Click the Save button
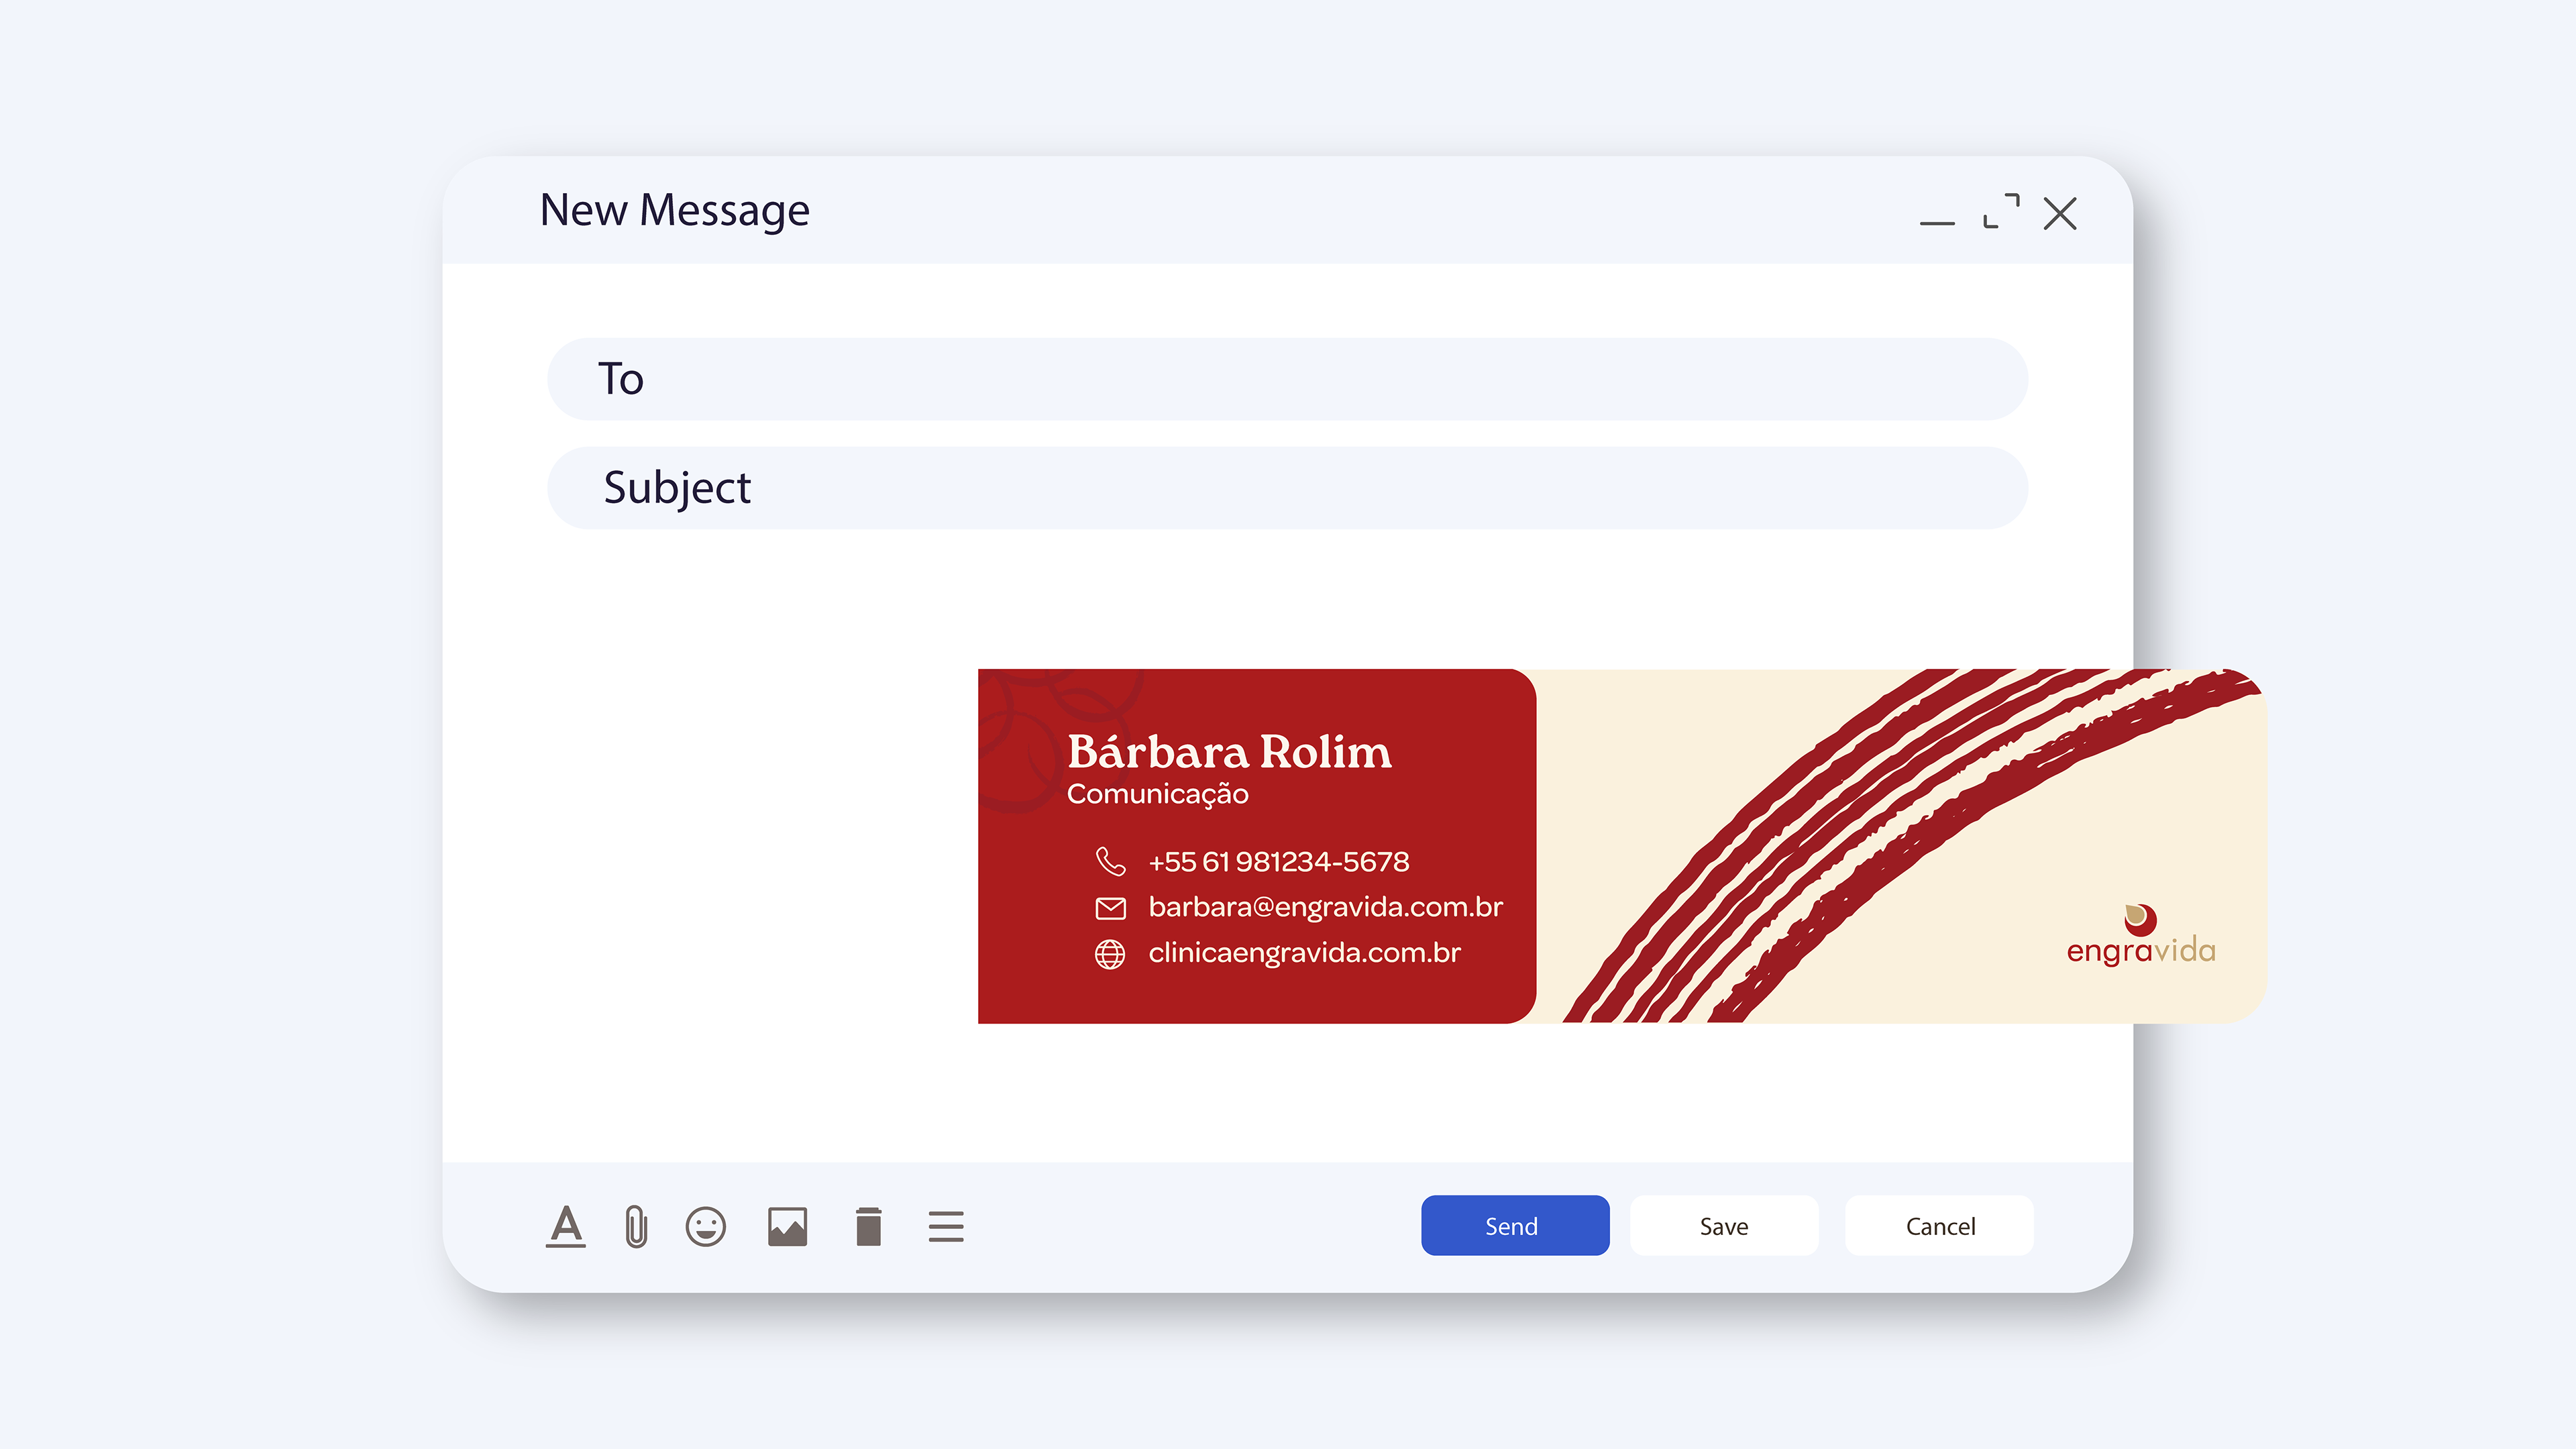The width and height of the screenshot is (2576, 1449). [1724, 1226]
